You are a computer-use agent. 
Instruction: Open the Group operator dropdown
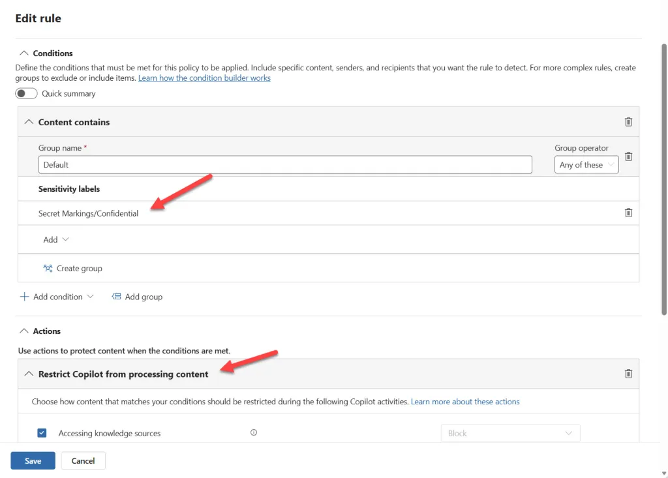tap(586, 165)
